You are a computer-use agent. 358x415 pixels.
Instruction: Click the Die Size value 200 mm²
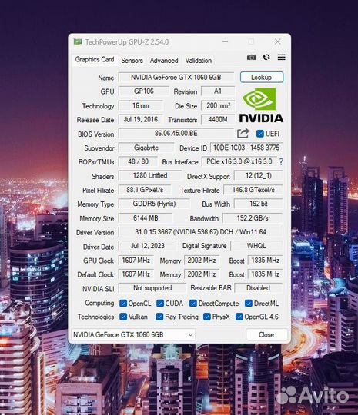click(218, 105)
